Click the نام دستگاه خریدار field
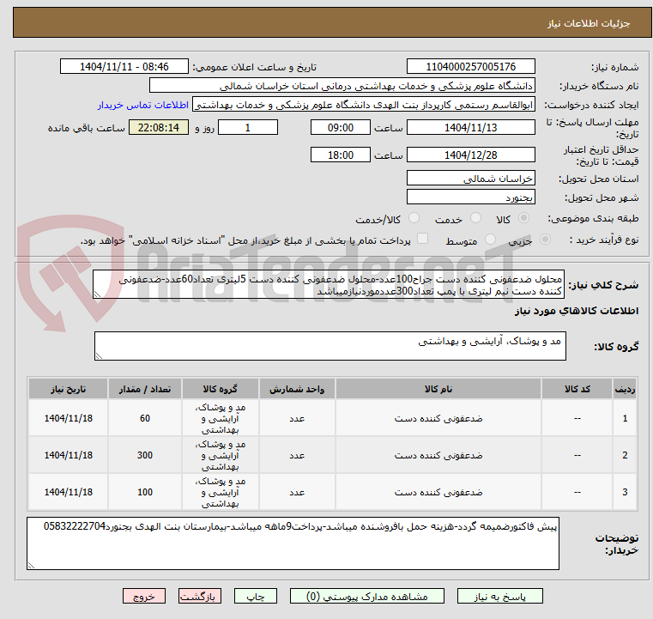 click(342, 86)
